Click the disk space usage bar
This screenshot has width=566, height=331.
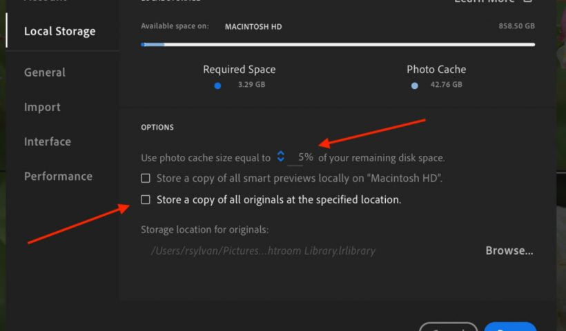coord(338,45)
